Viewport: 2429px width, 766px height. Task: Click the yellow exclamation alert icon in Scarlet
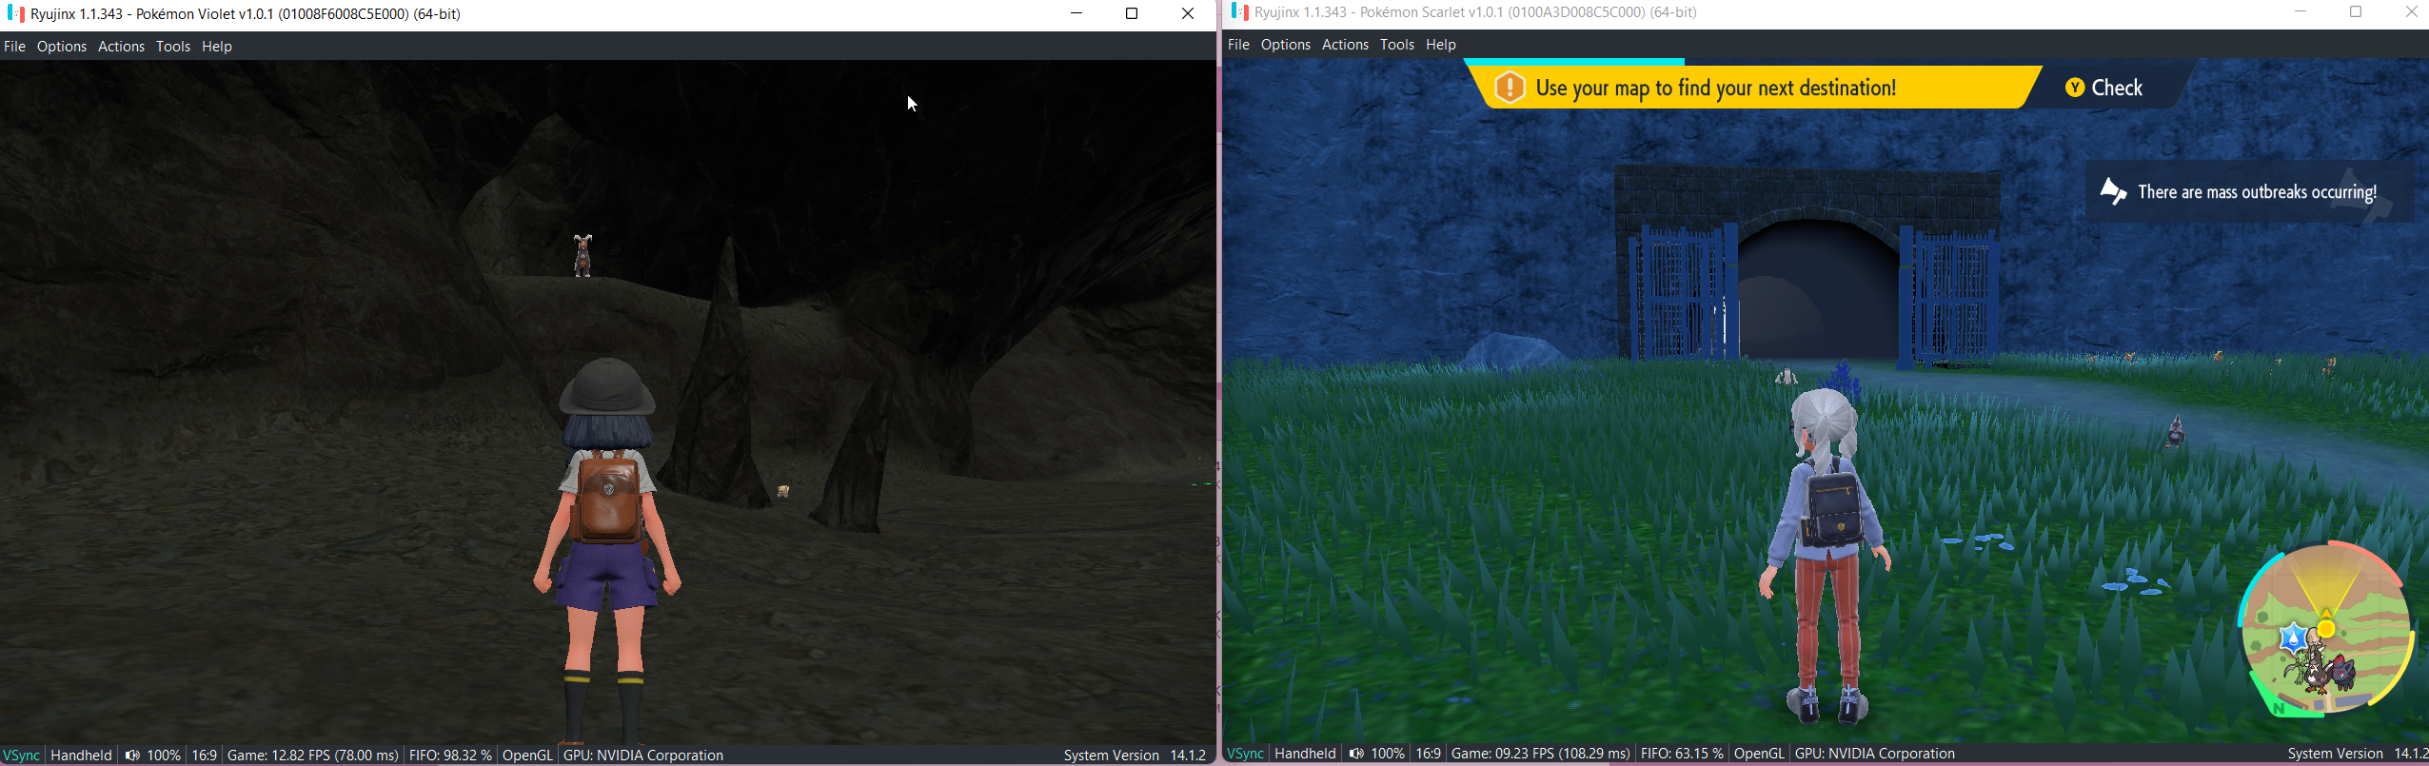(1510, 88)
